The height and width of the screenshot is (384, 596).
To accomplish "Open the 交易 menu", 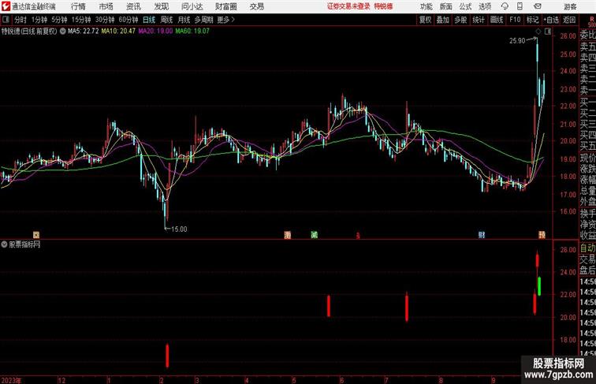I will (256, 6).
